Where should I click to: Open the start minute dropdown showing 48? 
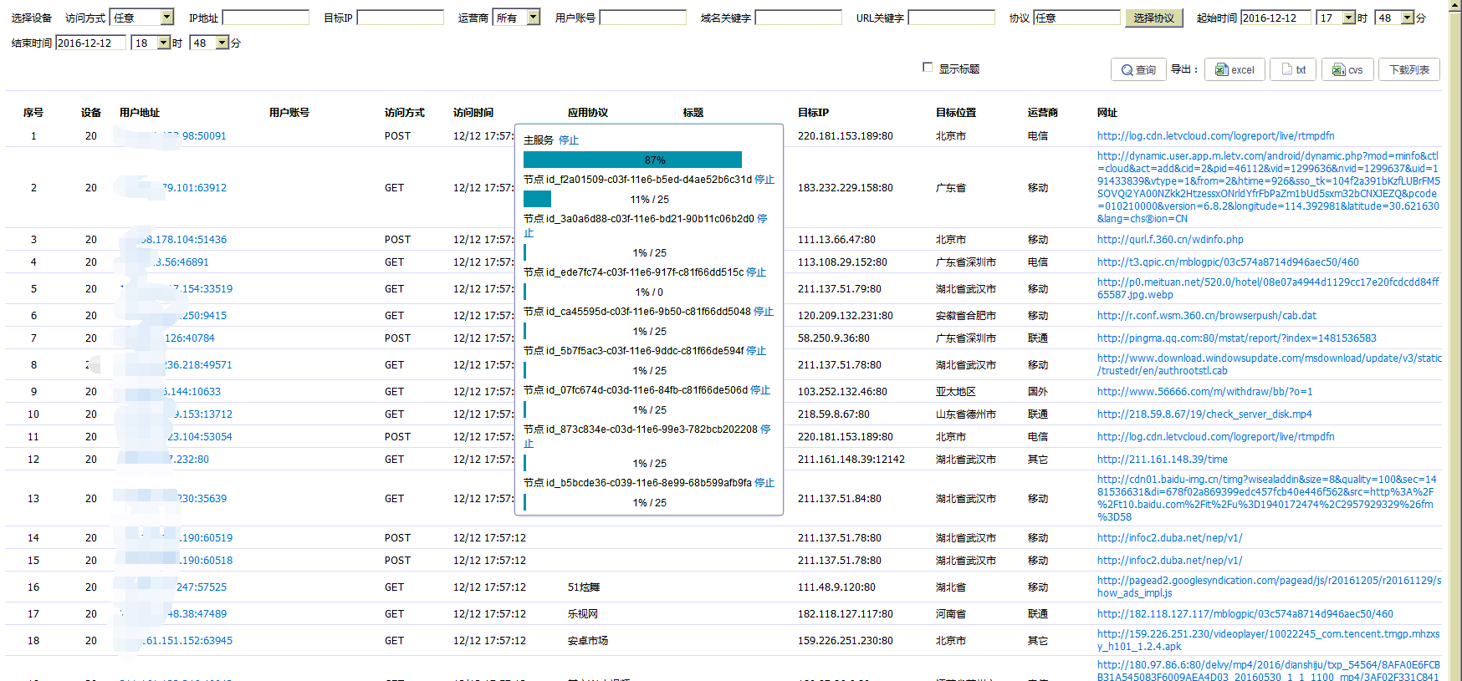(x=1407, y=18)
